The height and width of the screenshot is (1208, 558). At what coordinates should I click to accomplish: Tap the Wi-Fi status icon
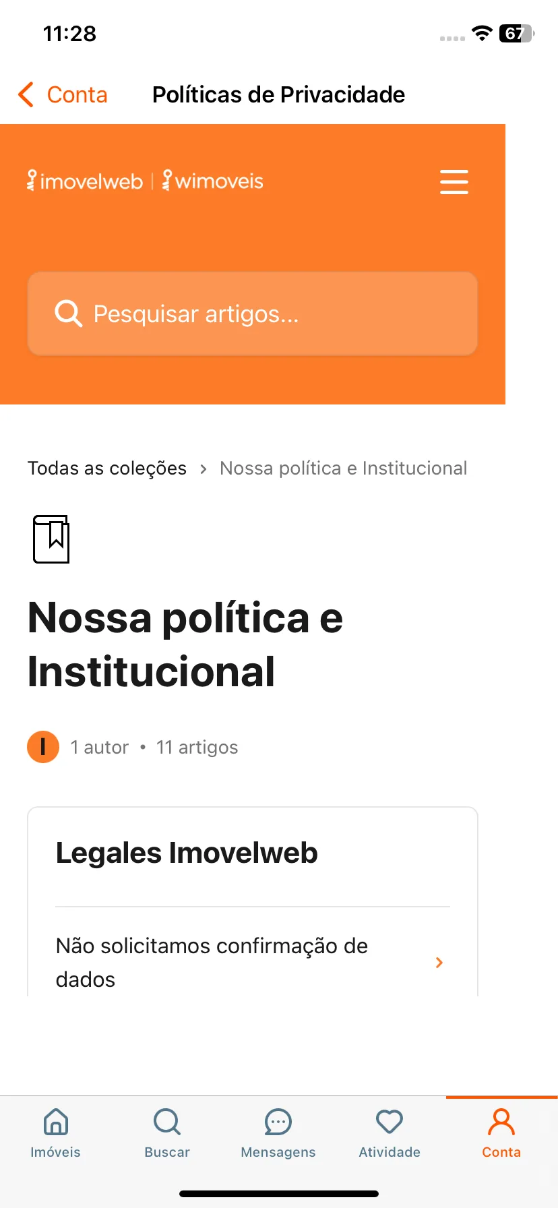(x=482, y=33)
